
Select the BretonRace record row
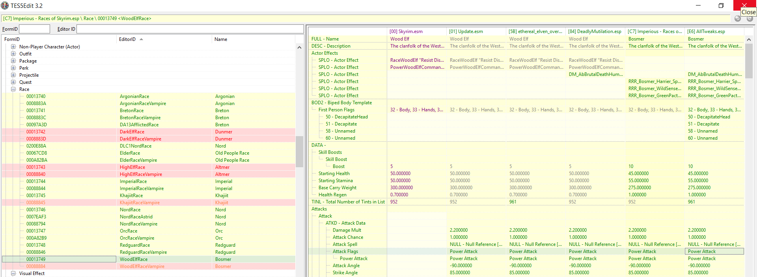point(148,111)
